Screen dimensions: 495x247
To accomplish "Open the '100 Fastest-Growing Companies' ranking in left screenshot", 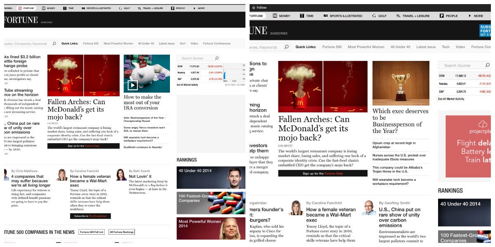I will point(211,203).
